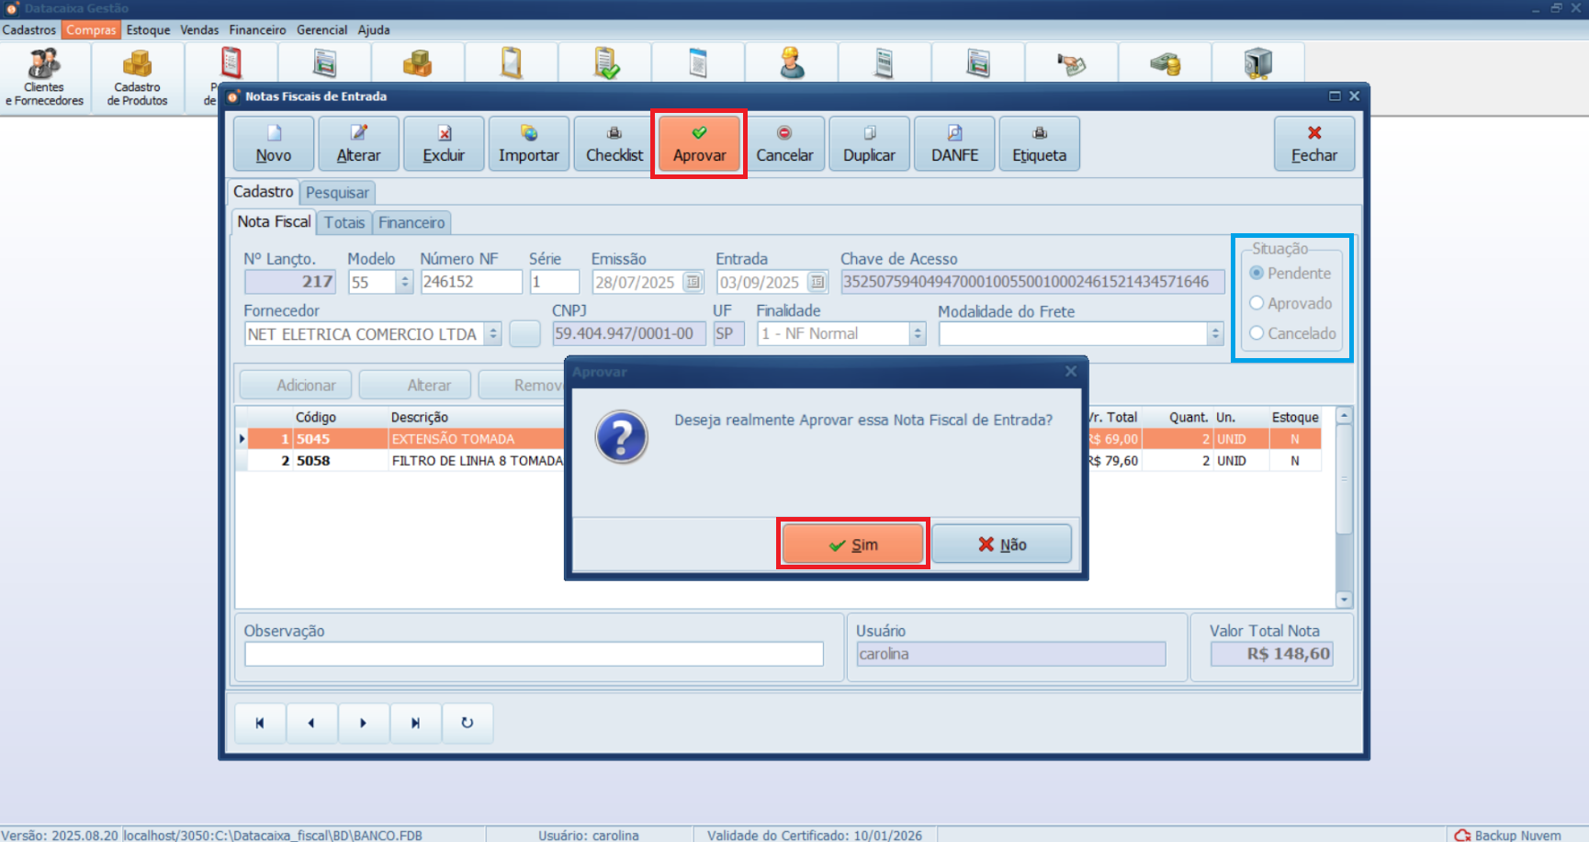The width and height of the screenshot is (1589, 842).
Task: Click the Etiqueta icon
Action: pos(1039,143)
